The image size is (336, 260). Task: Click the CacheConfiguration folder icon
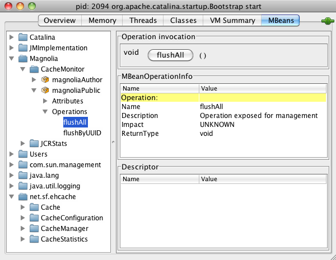tap(34, 218)
